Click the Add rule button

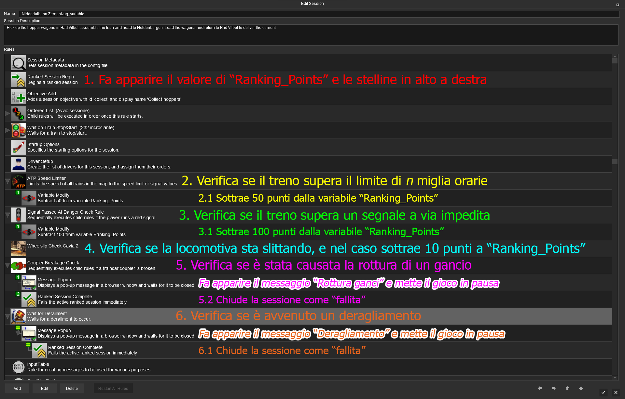coord(17,388)
